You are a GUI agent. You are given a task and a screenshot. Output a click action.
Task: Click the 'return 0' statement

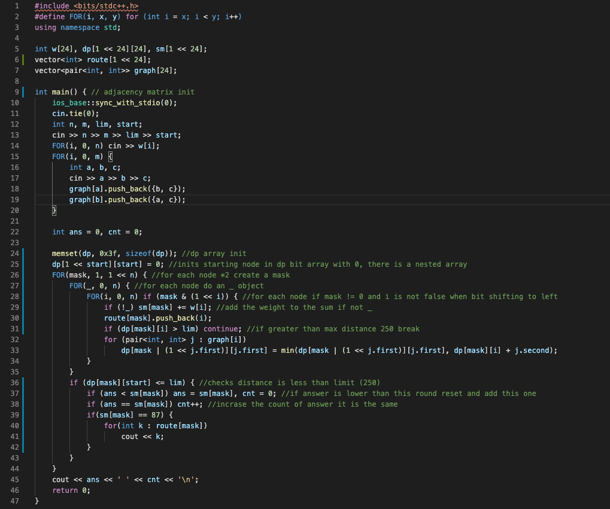point(71,490)
